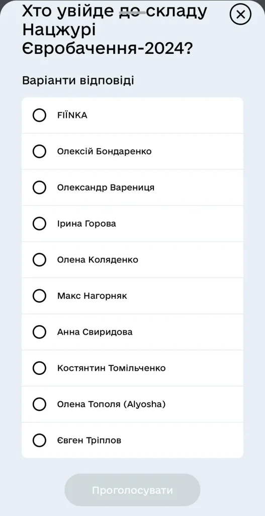Image resolution: width=265 pixels, height=516 pixels.
Task: Choose Євген Тріплов radio option
Action: [39, 440]
